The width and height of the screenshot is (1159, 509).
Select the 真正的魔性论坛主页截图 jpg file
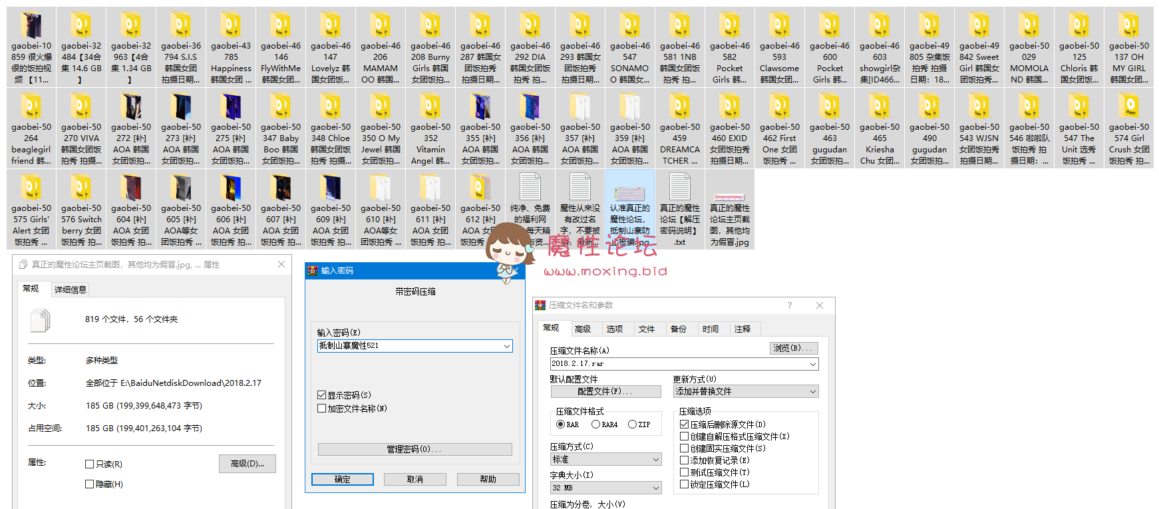tap(730, 210)
